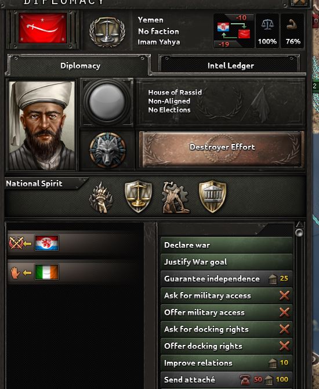319x389 pixels.
Task: Click Improve relations action
Action: pos(227,363)
